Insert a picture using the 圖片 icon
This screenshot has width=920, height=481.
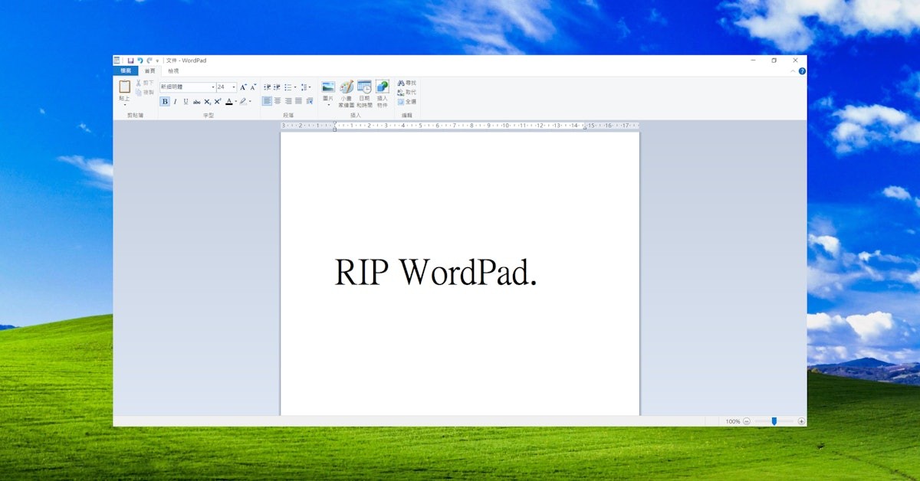coord(328,88)
